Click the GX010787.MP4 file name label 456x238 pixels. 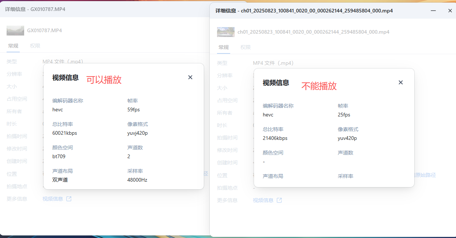44,30
